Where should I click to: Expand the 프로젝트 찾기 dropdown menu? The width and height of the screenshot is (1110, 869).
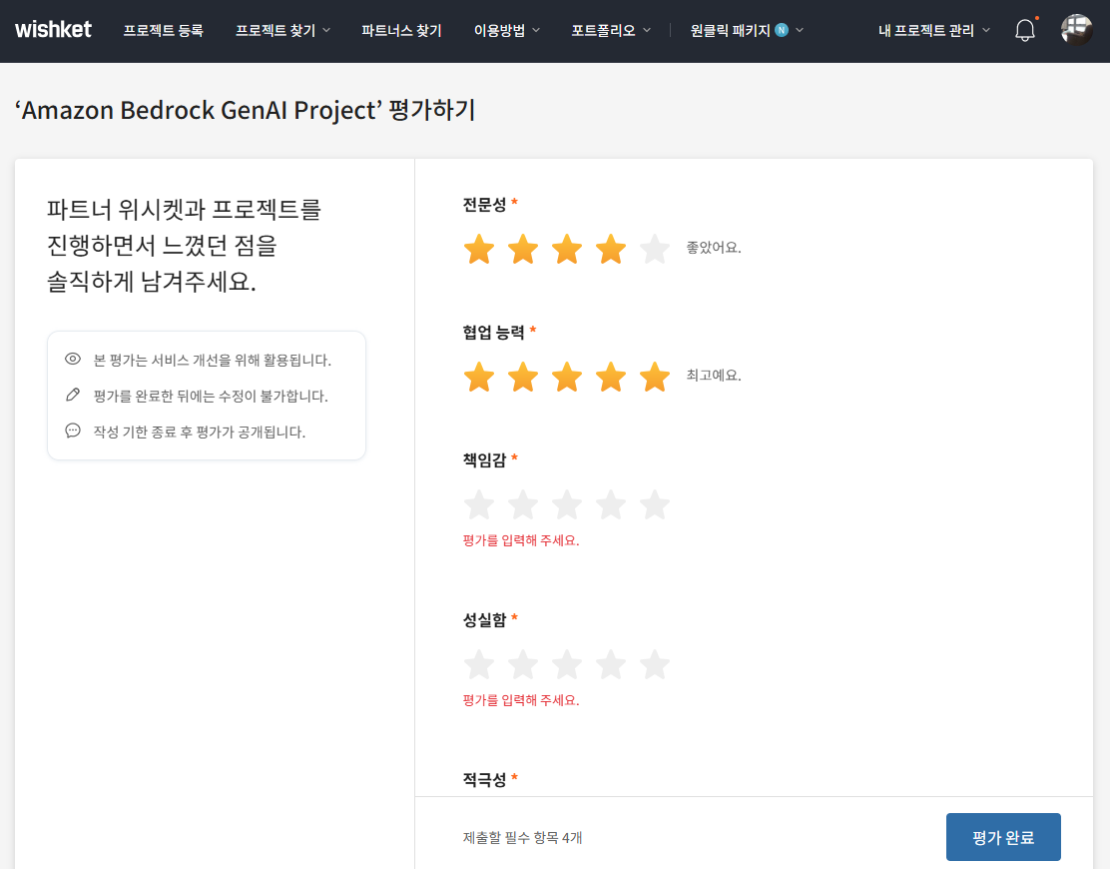282,31
